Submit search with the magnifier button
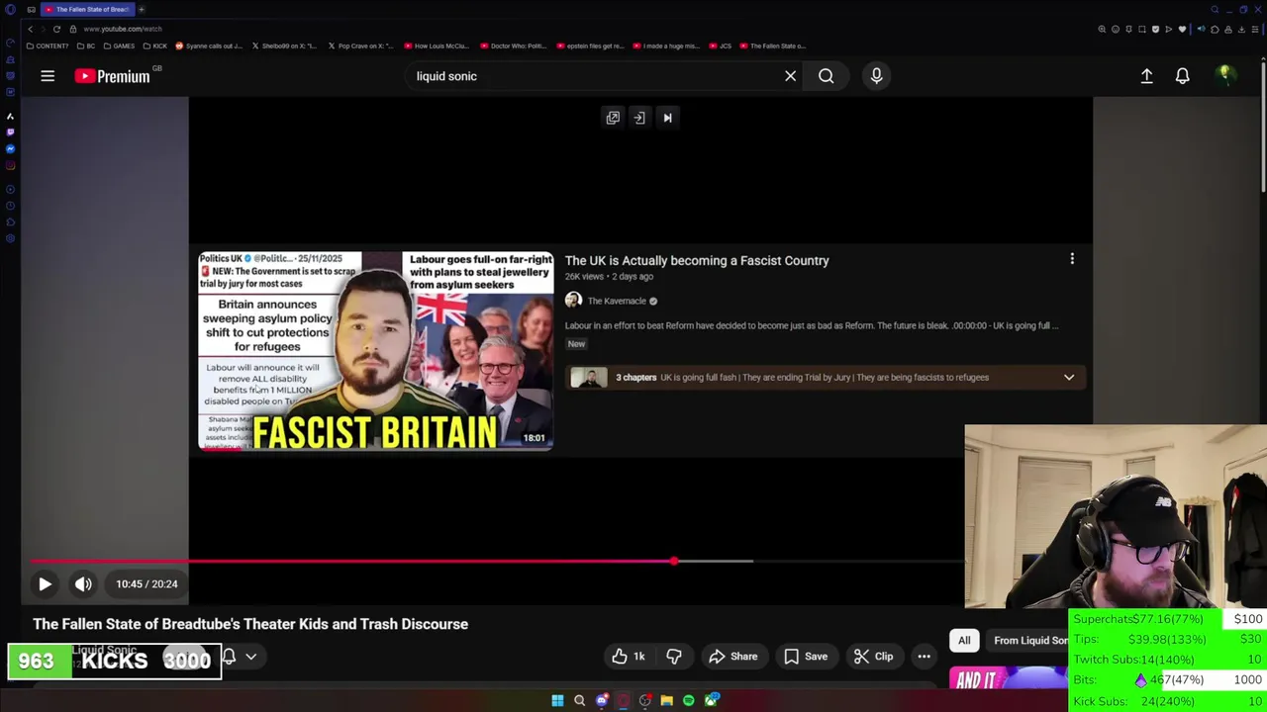The width and height of the screenshot is (1267, 712). coord(826,76)
